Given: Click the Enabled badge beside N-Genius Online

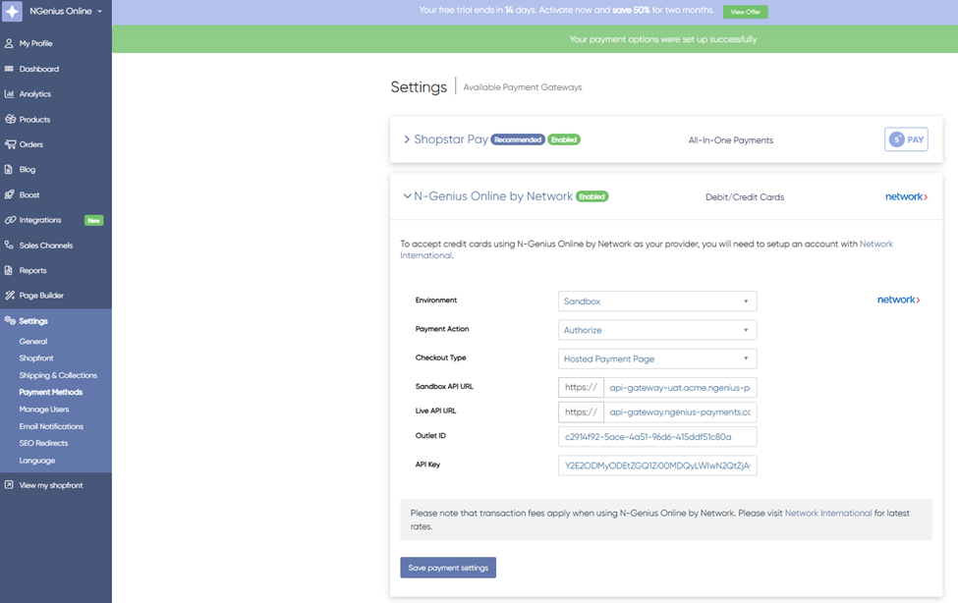Looking at the screenshot, I should click(592, 196).
